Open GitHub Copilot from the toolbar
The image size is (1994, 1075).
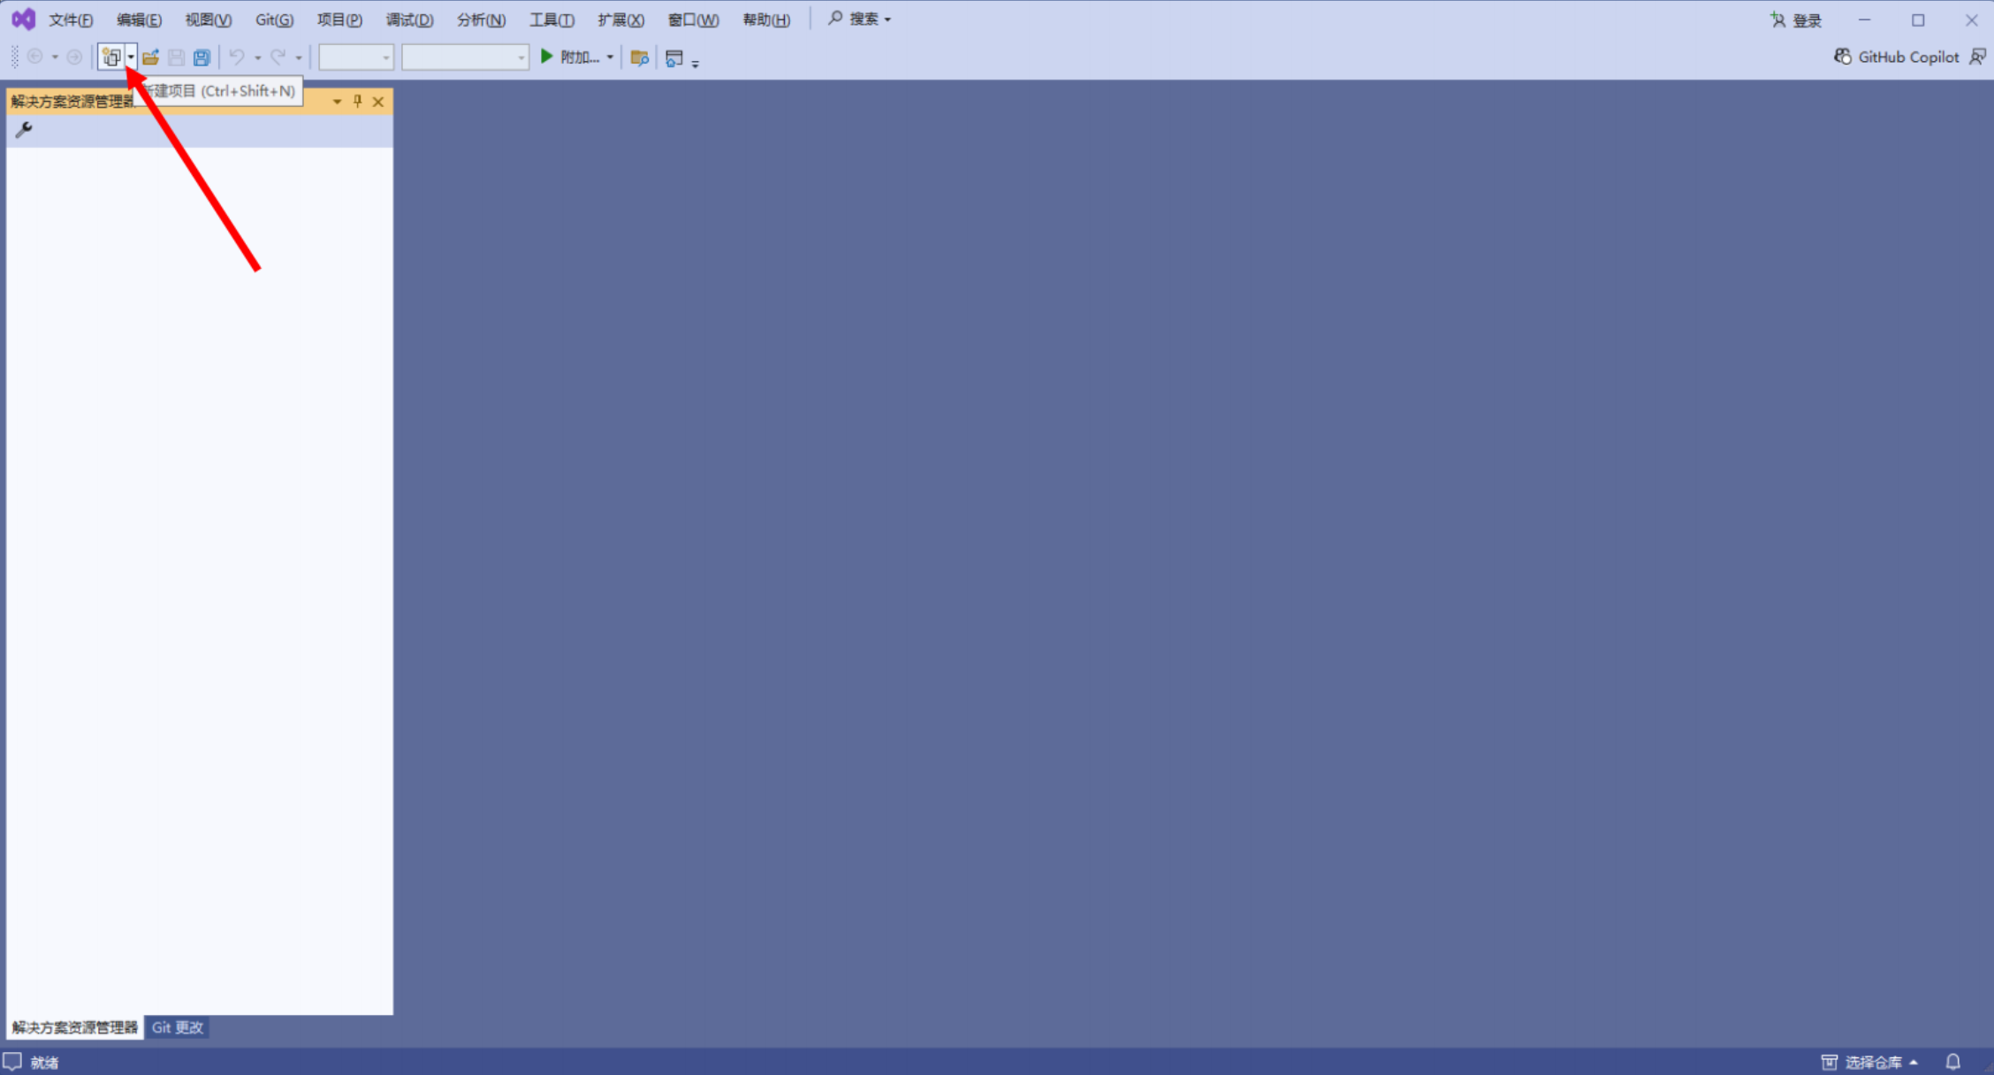click(1897, 57)
